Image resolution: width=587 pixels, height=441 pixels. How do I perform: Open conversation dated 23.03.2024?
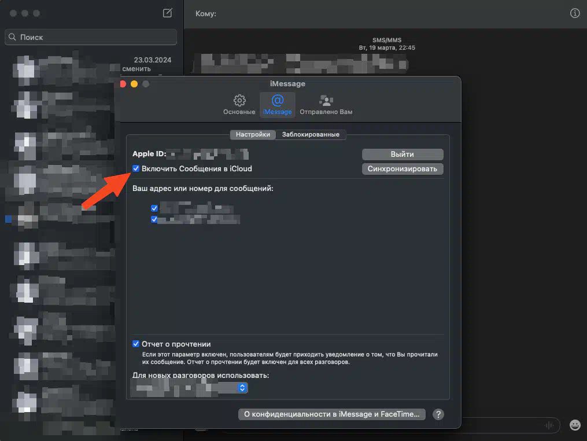(x=92, y=68)
